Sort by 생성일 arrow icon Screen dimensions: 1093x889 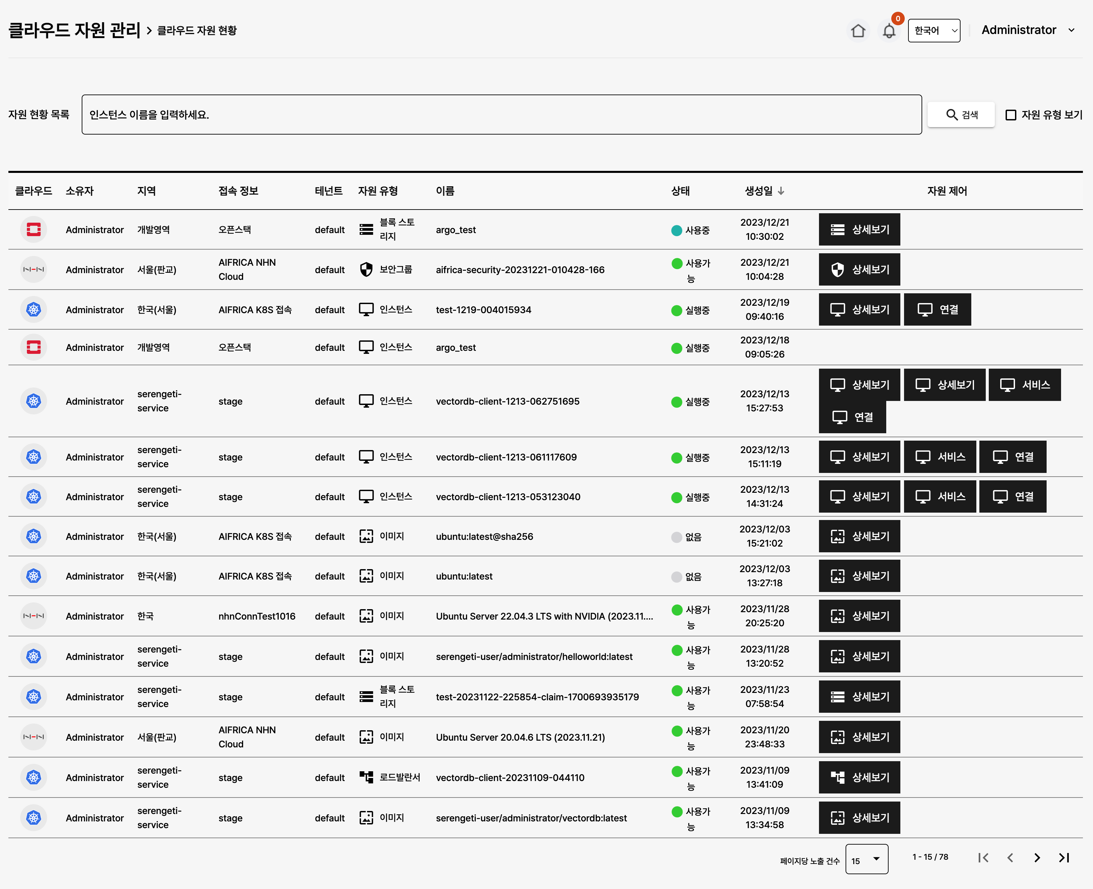coord(781,191)
